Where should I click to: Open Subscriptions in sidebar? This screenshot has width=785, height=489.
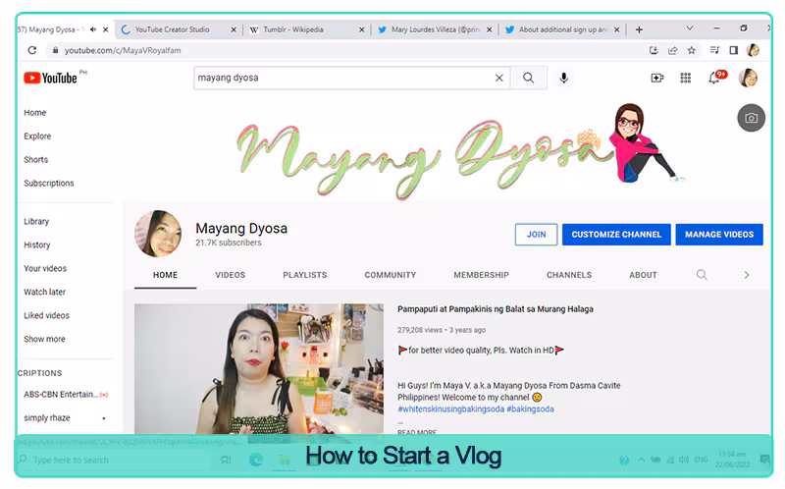pyautogui.click(x=48, y=183)
